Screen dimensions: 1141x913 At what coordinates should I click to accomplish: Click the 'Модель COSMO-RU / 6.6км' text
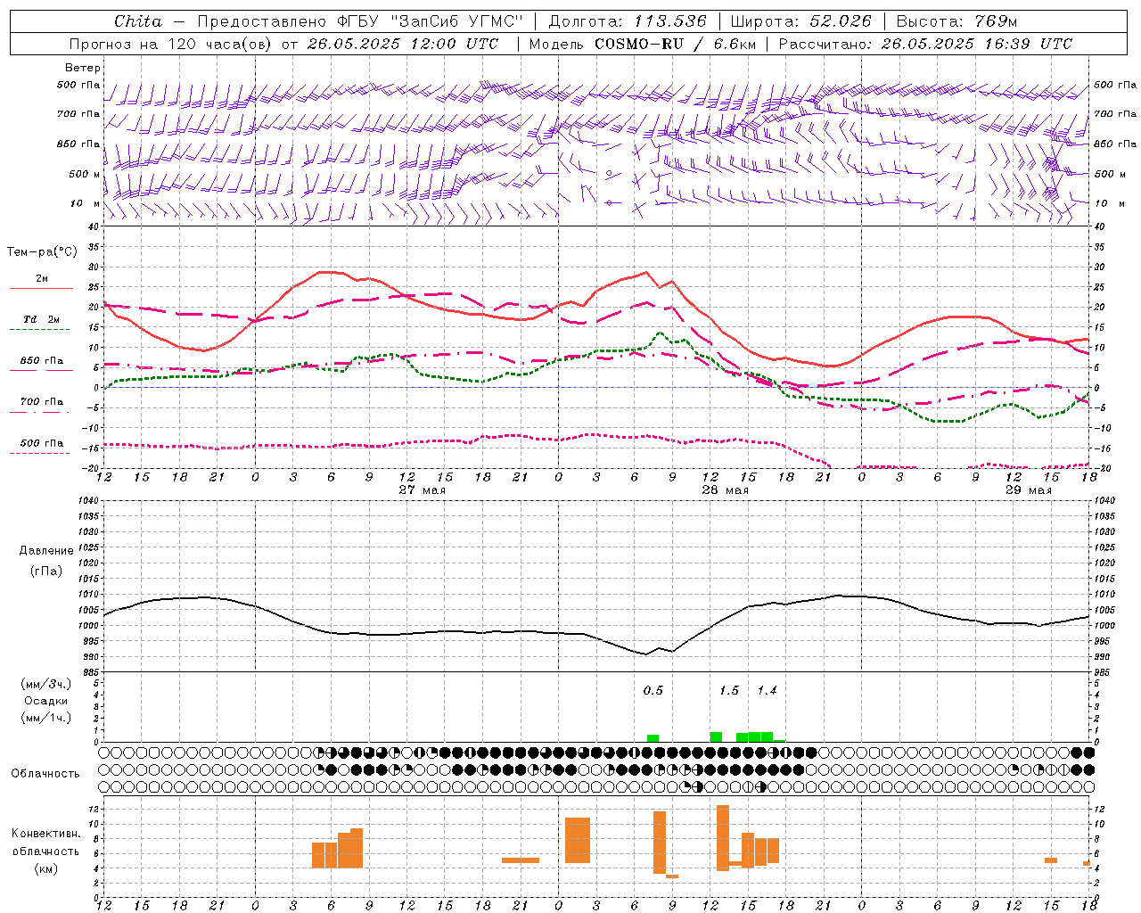tap(642, 44)
